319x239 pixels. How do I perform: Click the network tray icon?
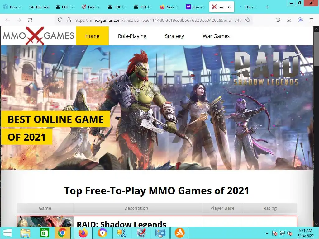pyautogui.click(x=282, y=233)
